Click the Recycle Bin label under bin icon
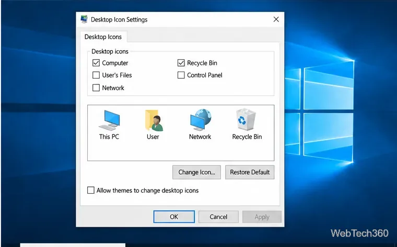 [x=247, y=137]
